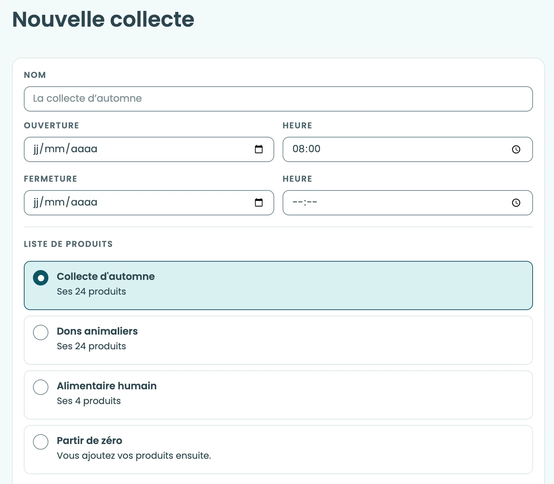Screen dimensions: 554x484
Task: Click the Ouverture date input field
Action: click(x=149, y=149)
